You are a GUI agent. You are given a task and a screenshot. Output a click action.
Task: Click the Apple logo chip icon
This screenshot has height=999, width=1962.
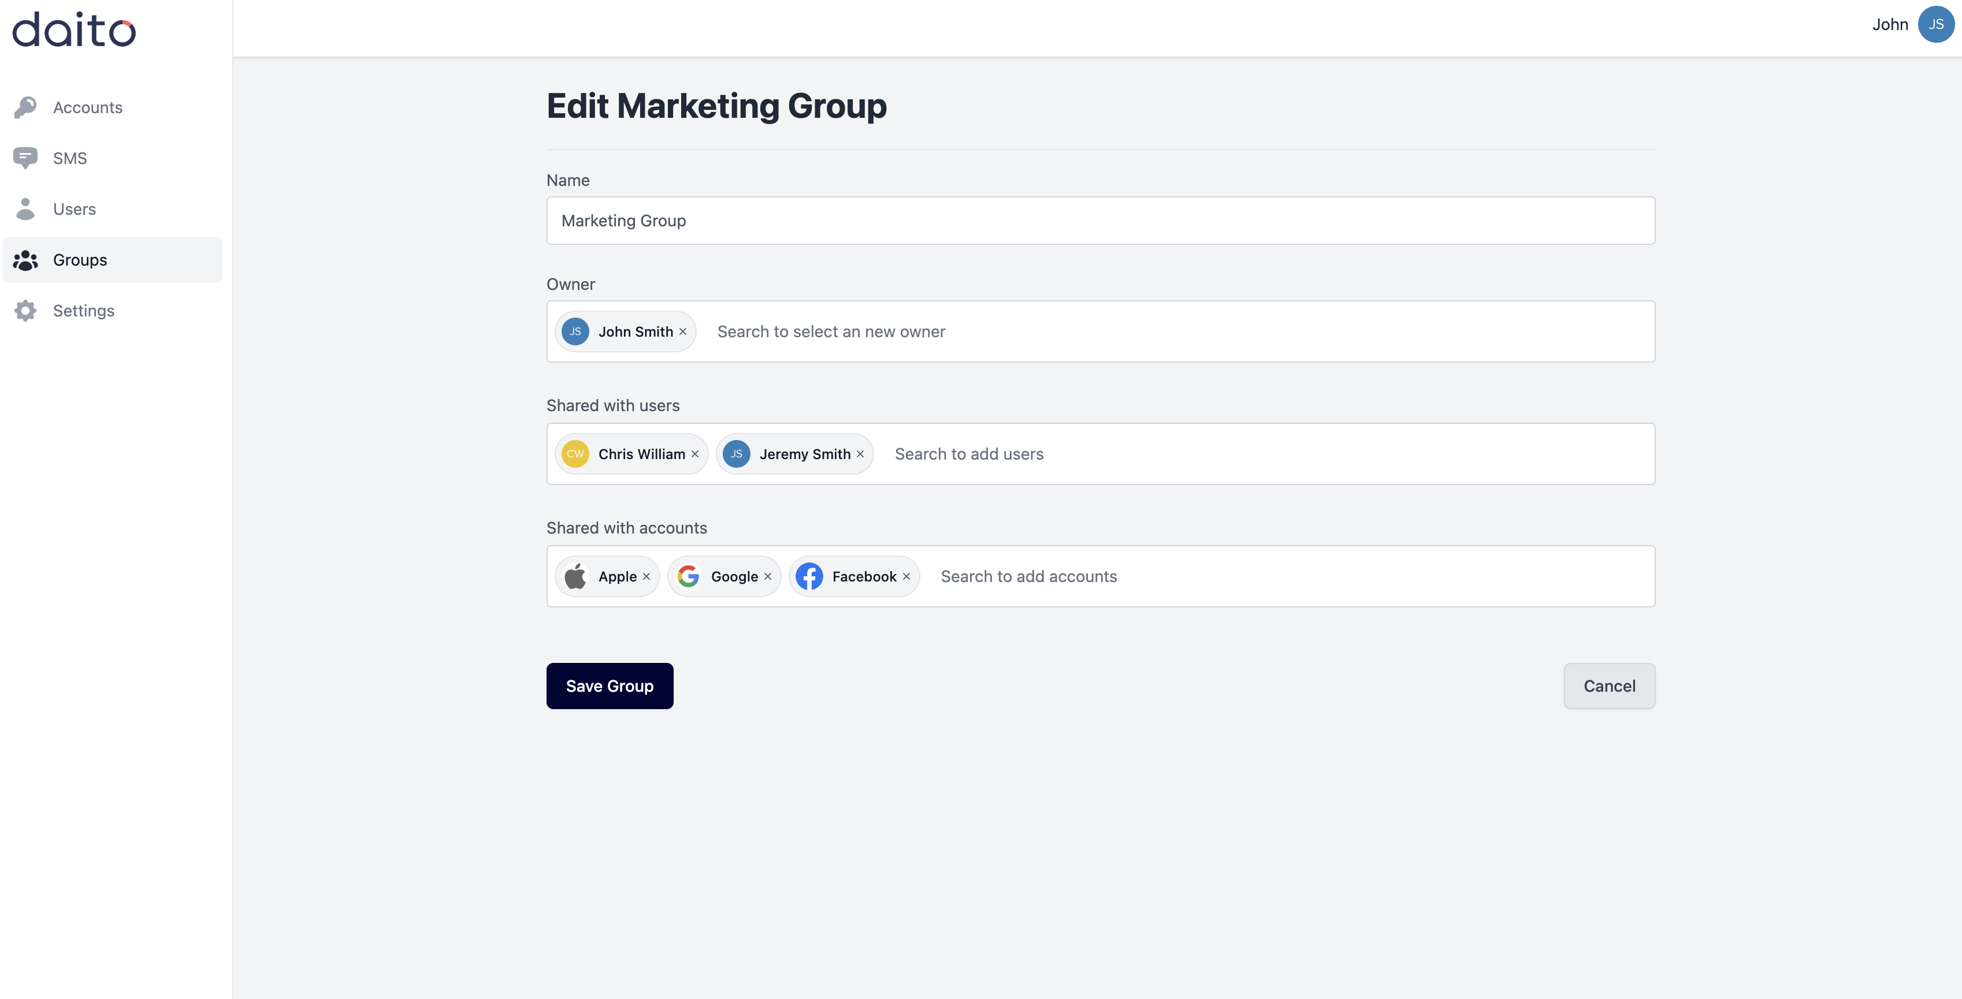[576, 576]
